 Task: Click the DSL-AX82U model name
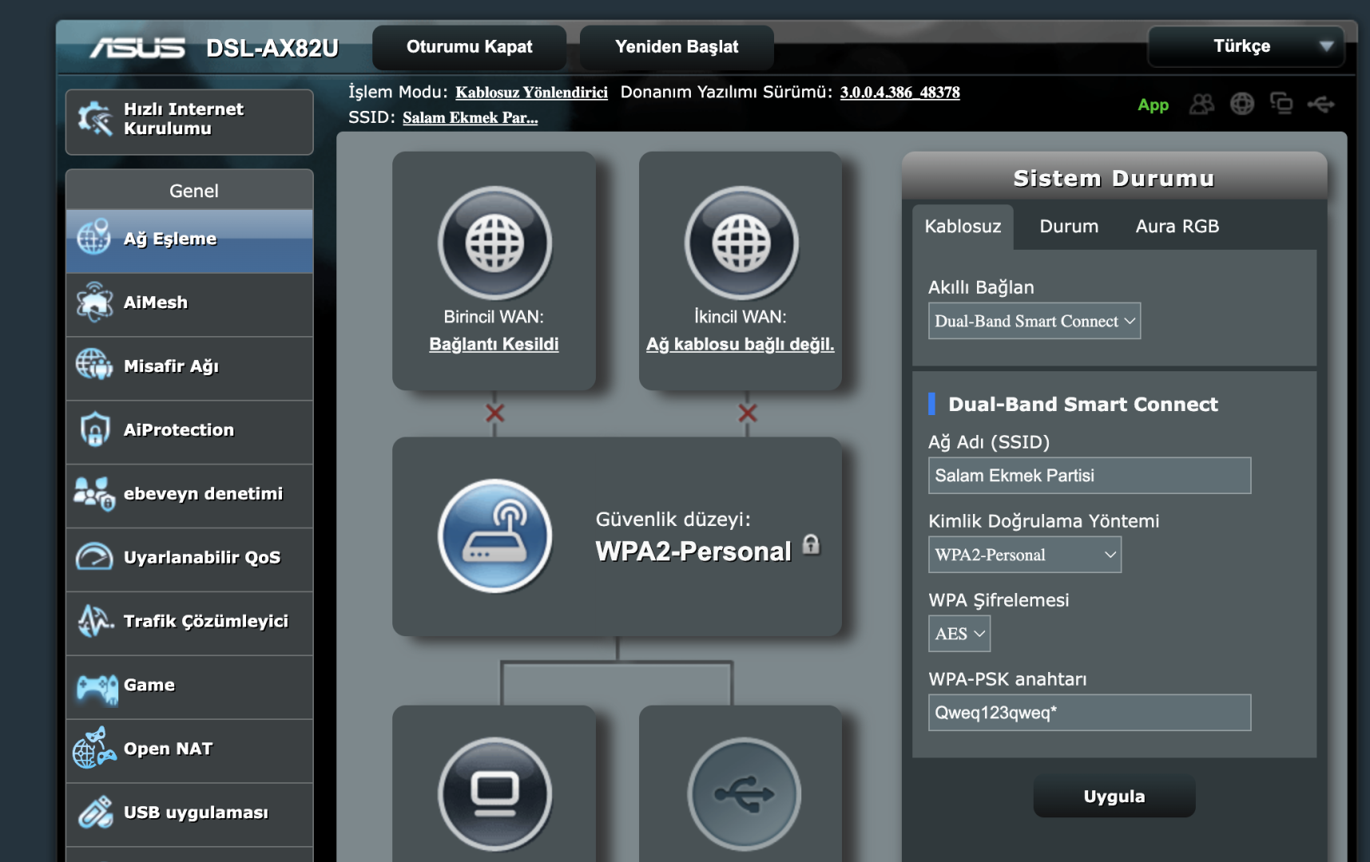[x=272, y=48]
